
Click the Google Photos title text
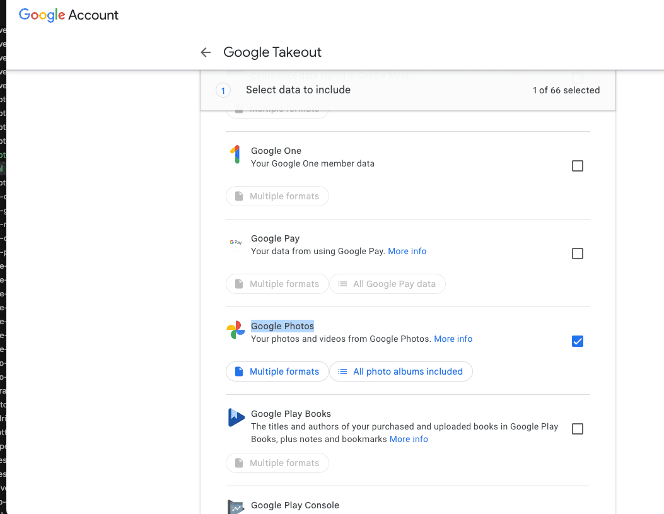[282, 326]
